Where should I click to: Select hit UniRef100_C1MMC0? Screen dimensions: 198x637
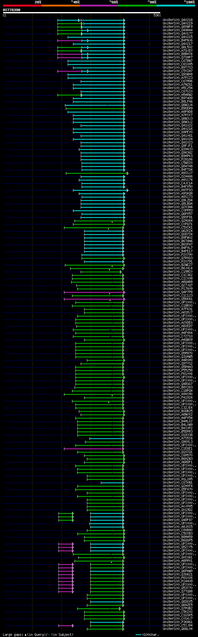(x=178, y=271)
